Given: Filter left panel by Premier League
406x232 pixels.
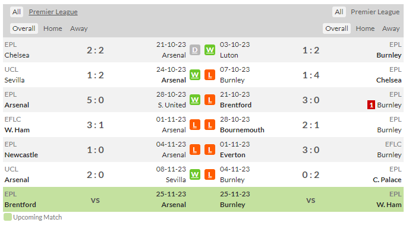Looking at the screenshot, I should (53, 12).
